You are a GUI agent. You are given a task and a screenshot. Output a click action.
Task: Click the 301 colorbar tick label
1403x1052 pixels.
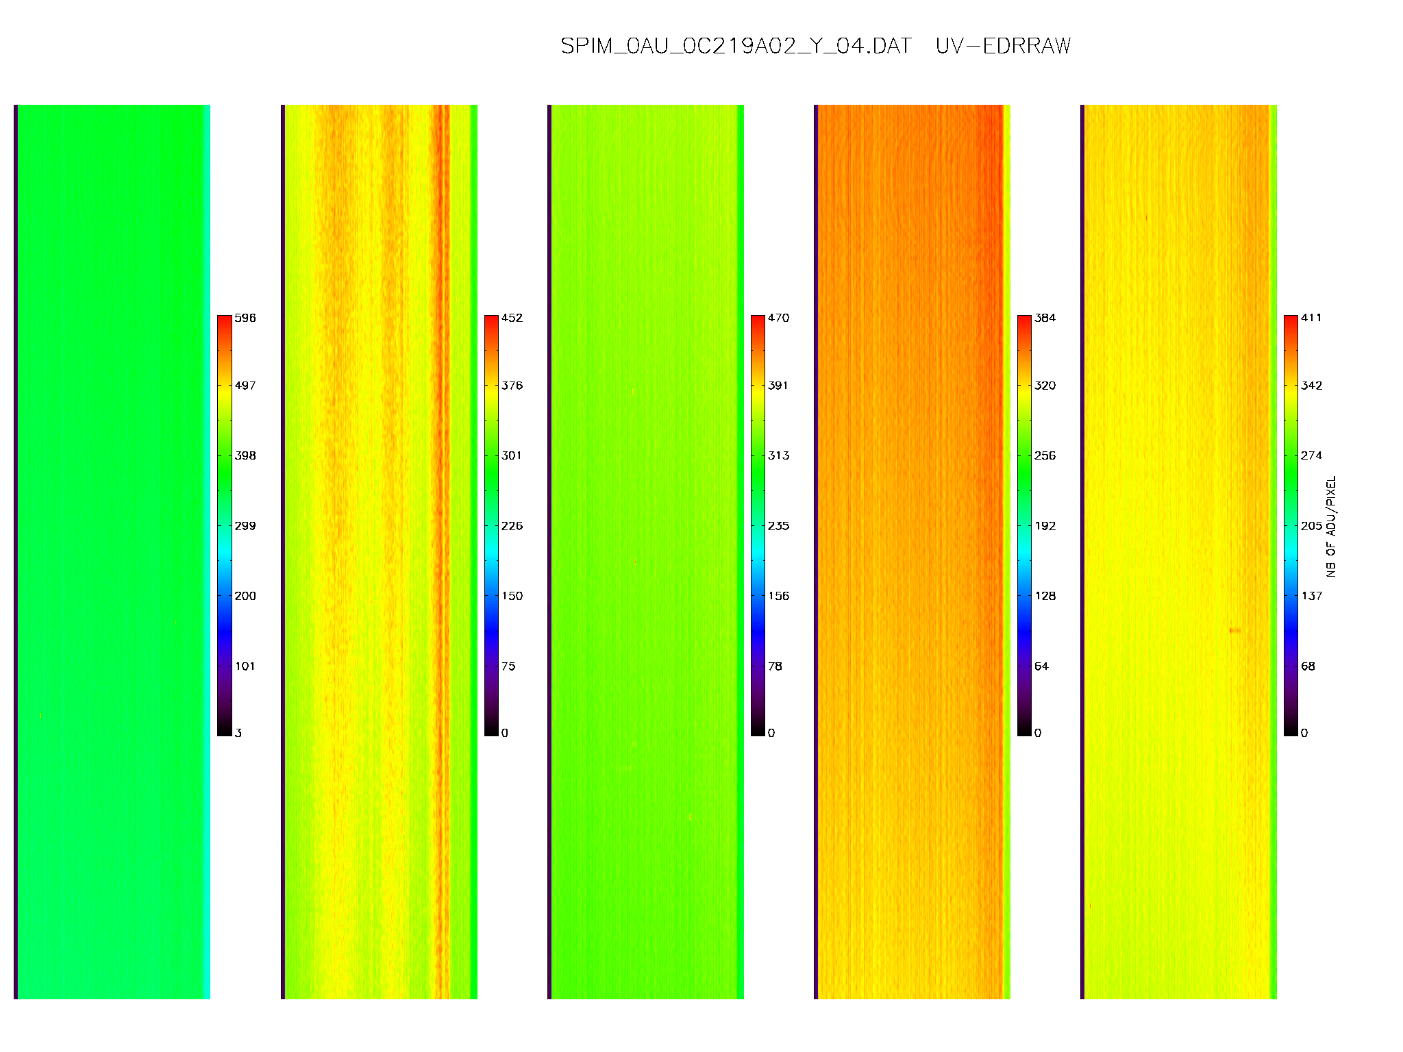512,455
